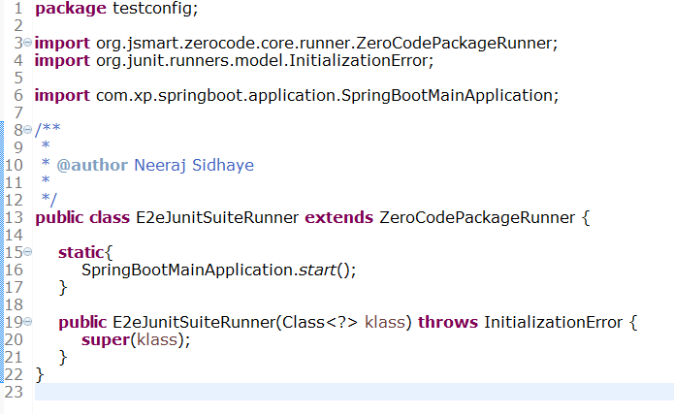The height and width of the screenshot is (414, 674).
Task: Click the closing brace on line 22
Action: tap(40, 375)
